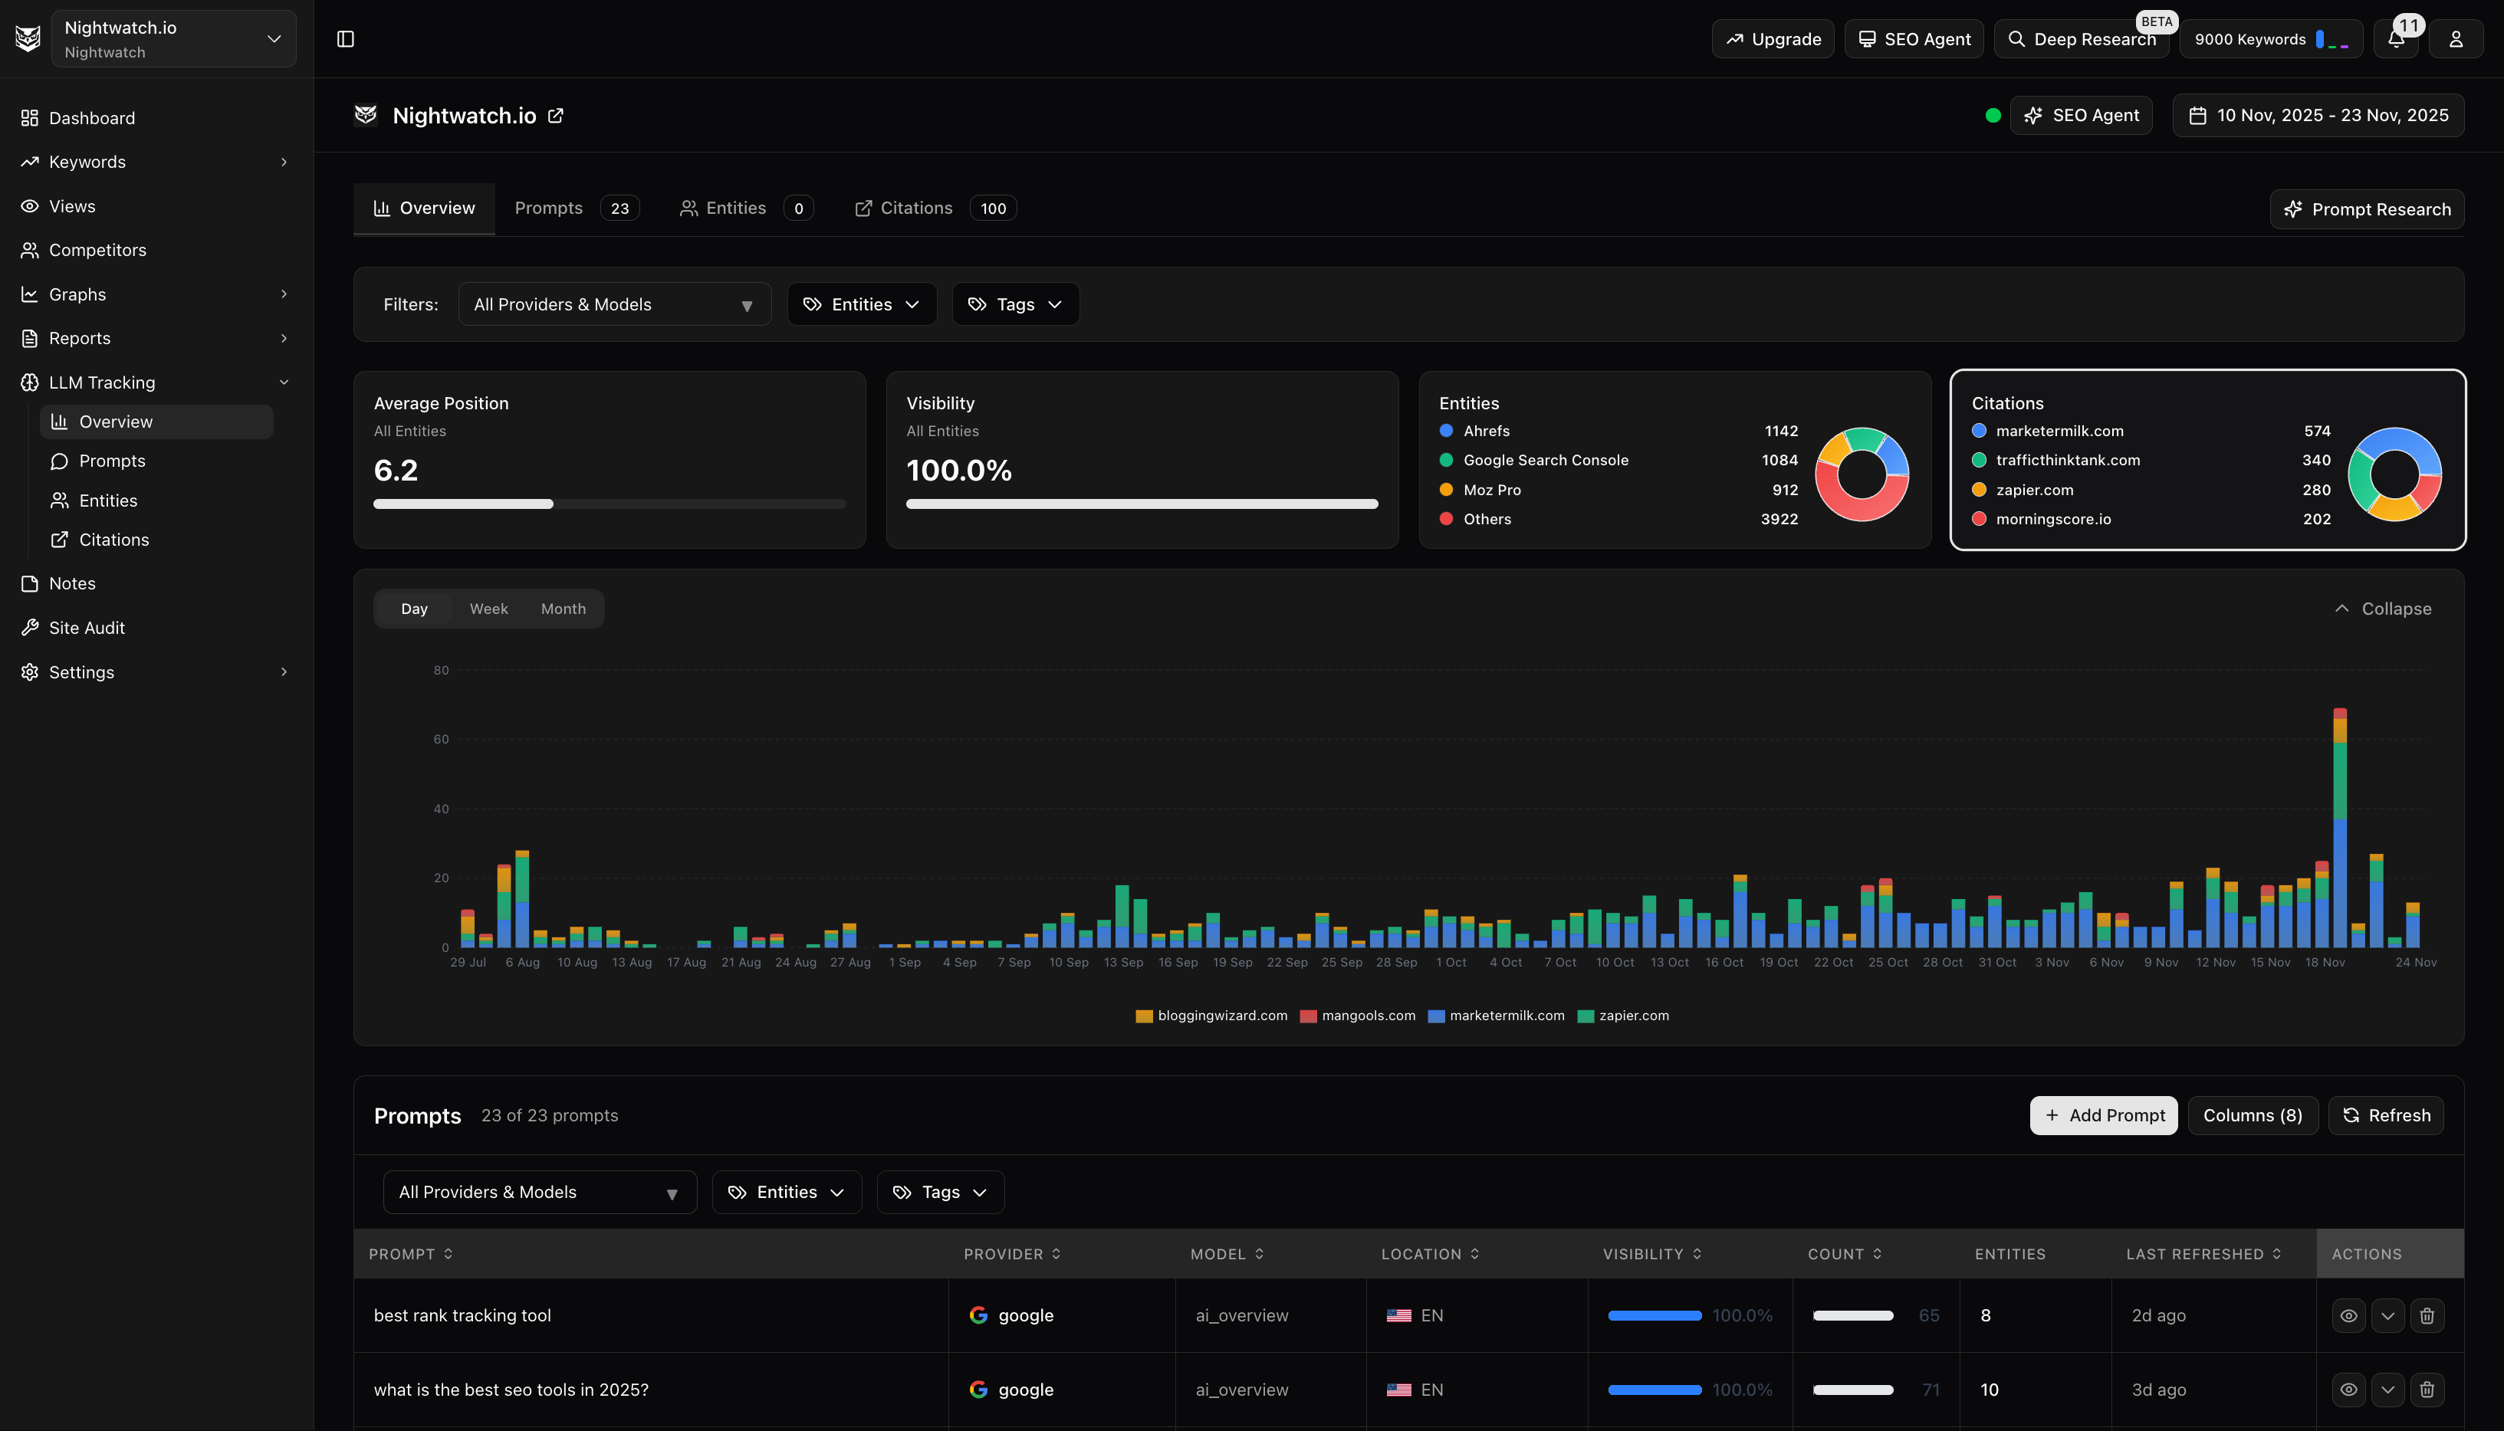Click the sidebar Prompts chat bubble icon

tap(59, 461)
